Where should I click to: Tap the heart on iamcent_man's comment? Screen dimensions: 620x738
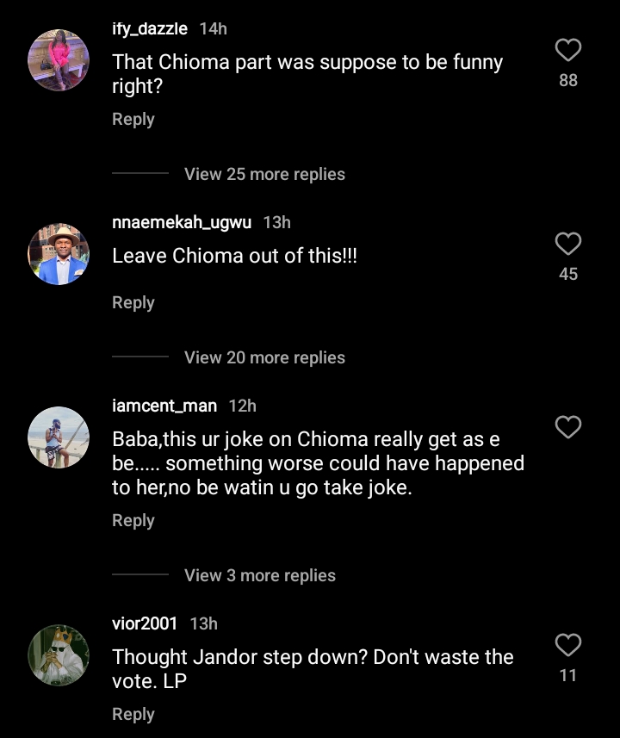coord(567,427)
